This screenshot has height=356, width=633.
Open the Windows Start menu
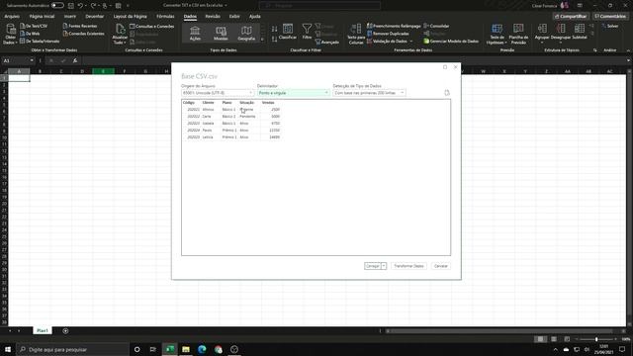pyautogui.click(x=8, y=349)
